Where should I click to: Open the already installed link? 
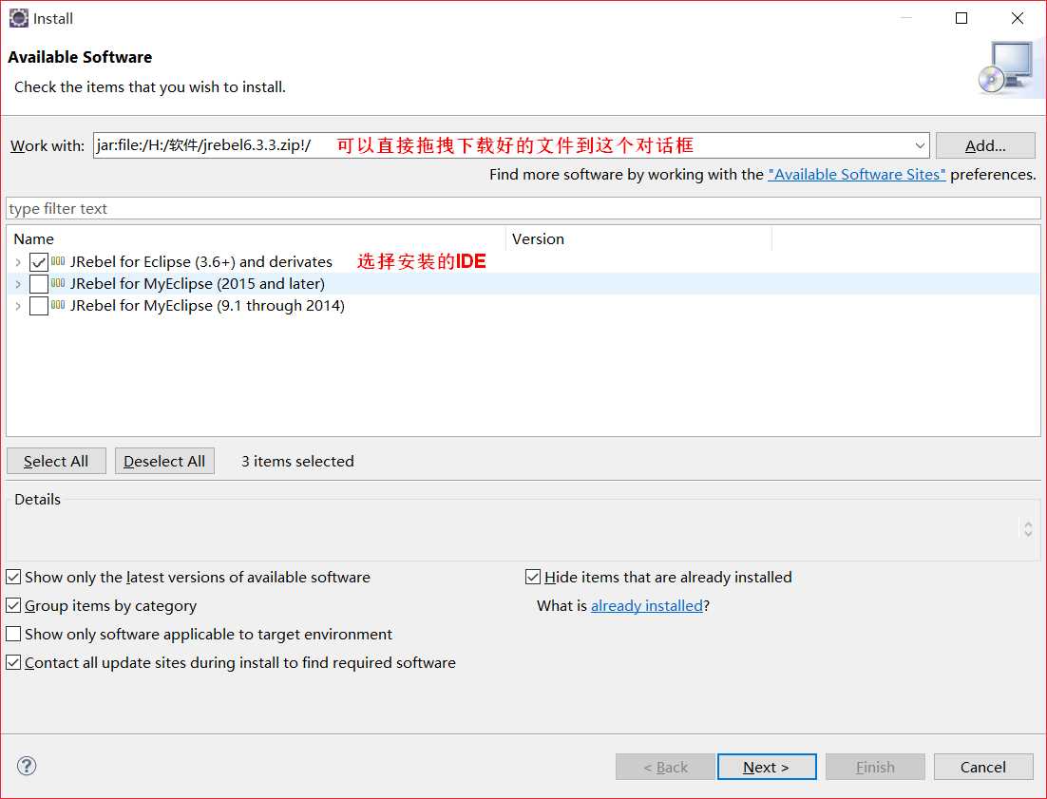pyautogui.click(x=646, y=605)
